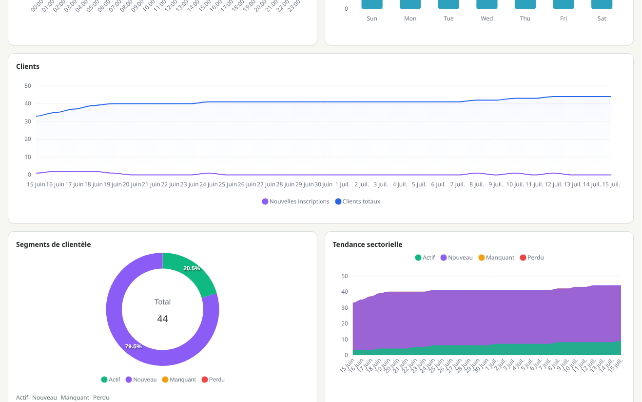Click '30 juin' on Clients chart axis
Screen dimensions: 642x402
click(324, 184)
